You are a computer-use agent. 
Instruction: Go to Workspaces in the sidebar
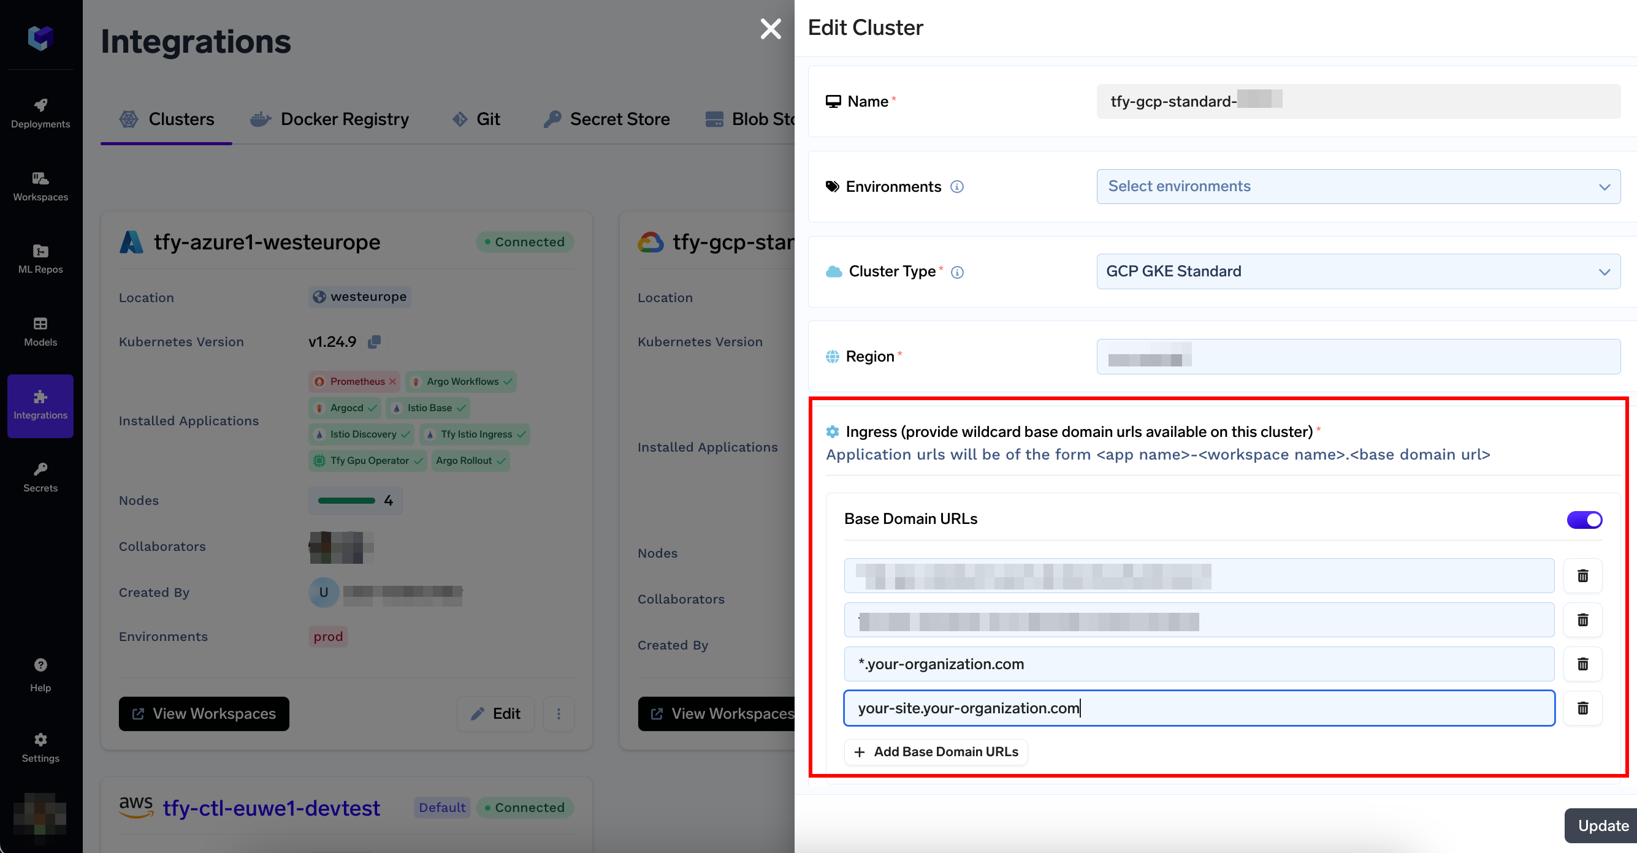[40, 186]
